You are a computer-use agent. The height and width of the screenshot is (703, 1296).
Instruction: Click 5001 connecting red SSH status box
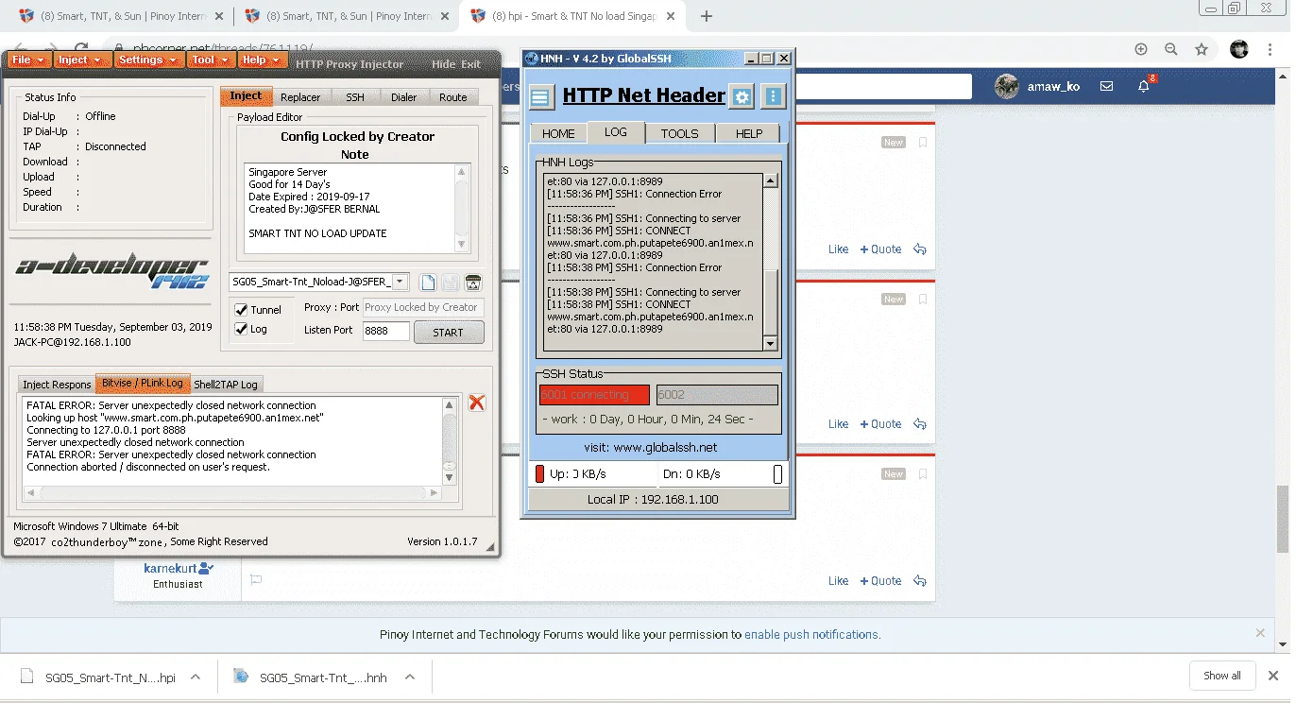click(594, 395)
